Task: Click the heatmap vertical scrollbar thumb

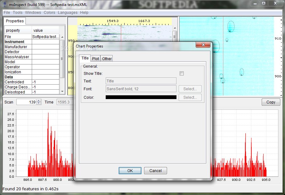Action: pos(175,36)
